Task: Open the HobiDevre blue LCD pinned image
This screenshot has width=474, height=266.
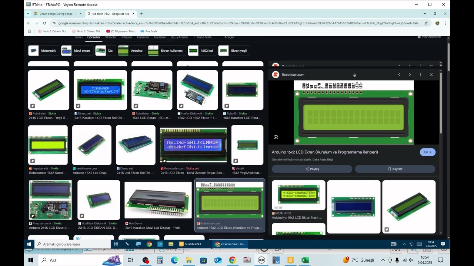Action: [158, 200]
